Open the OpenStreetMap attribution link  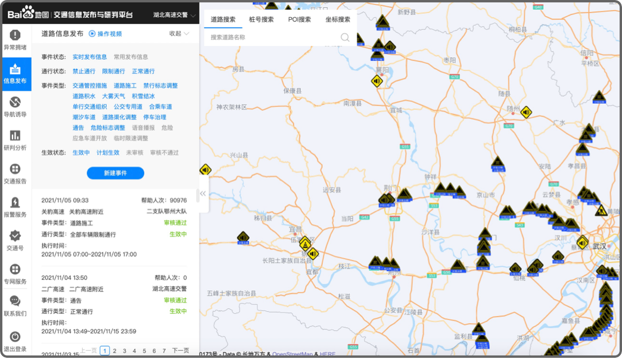click(x=293, y=354)
